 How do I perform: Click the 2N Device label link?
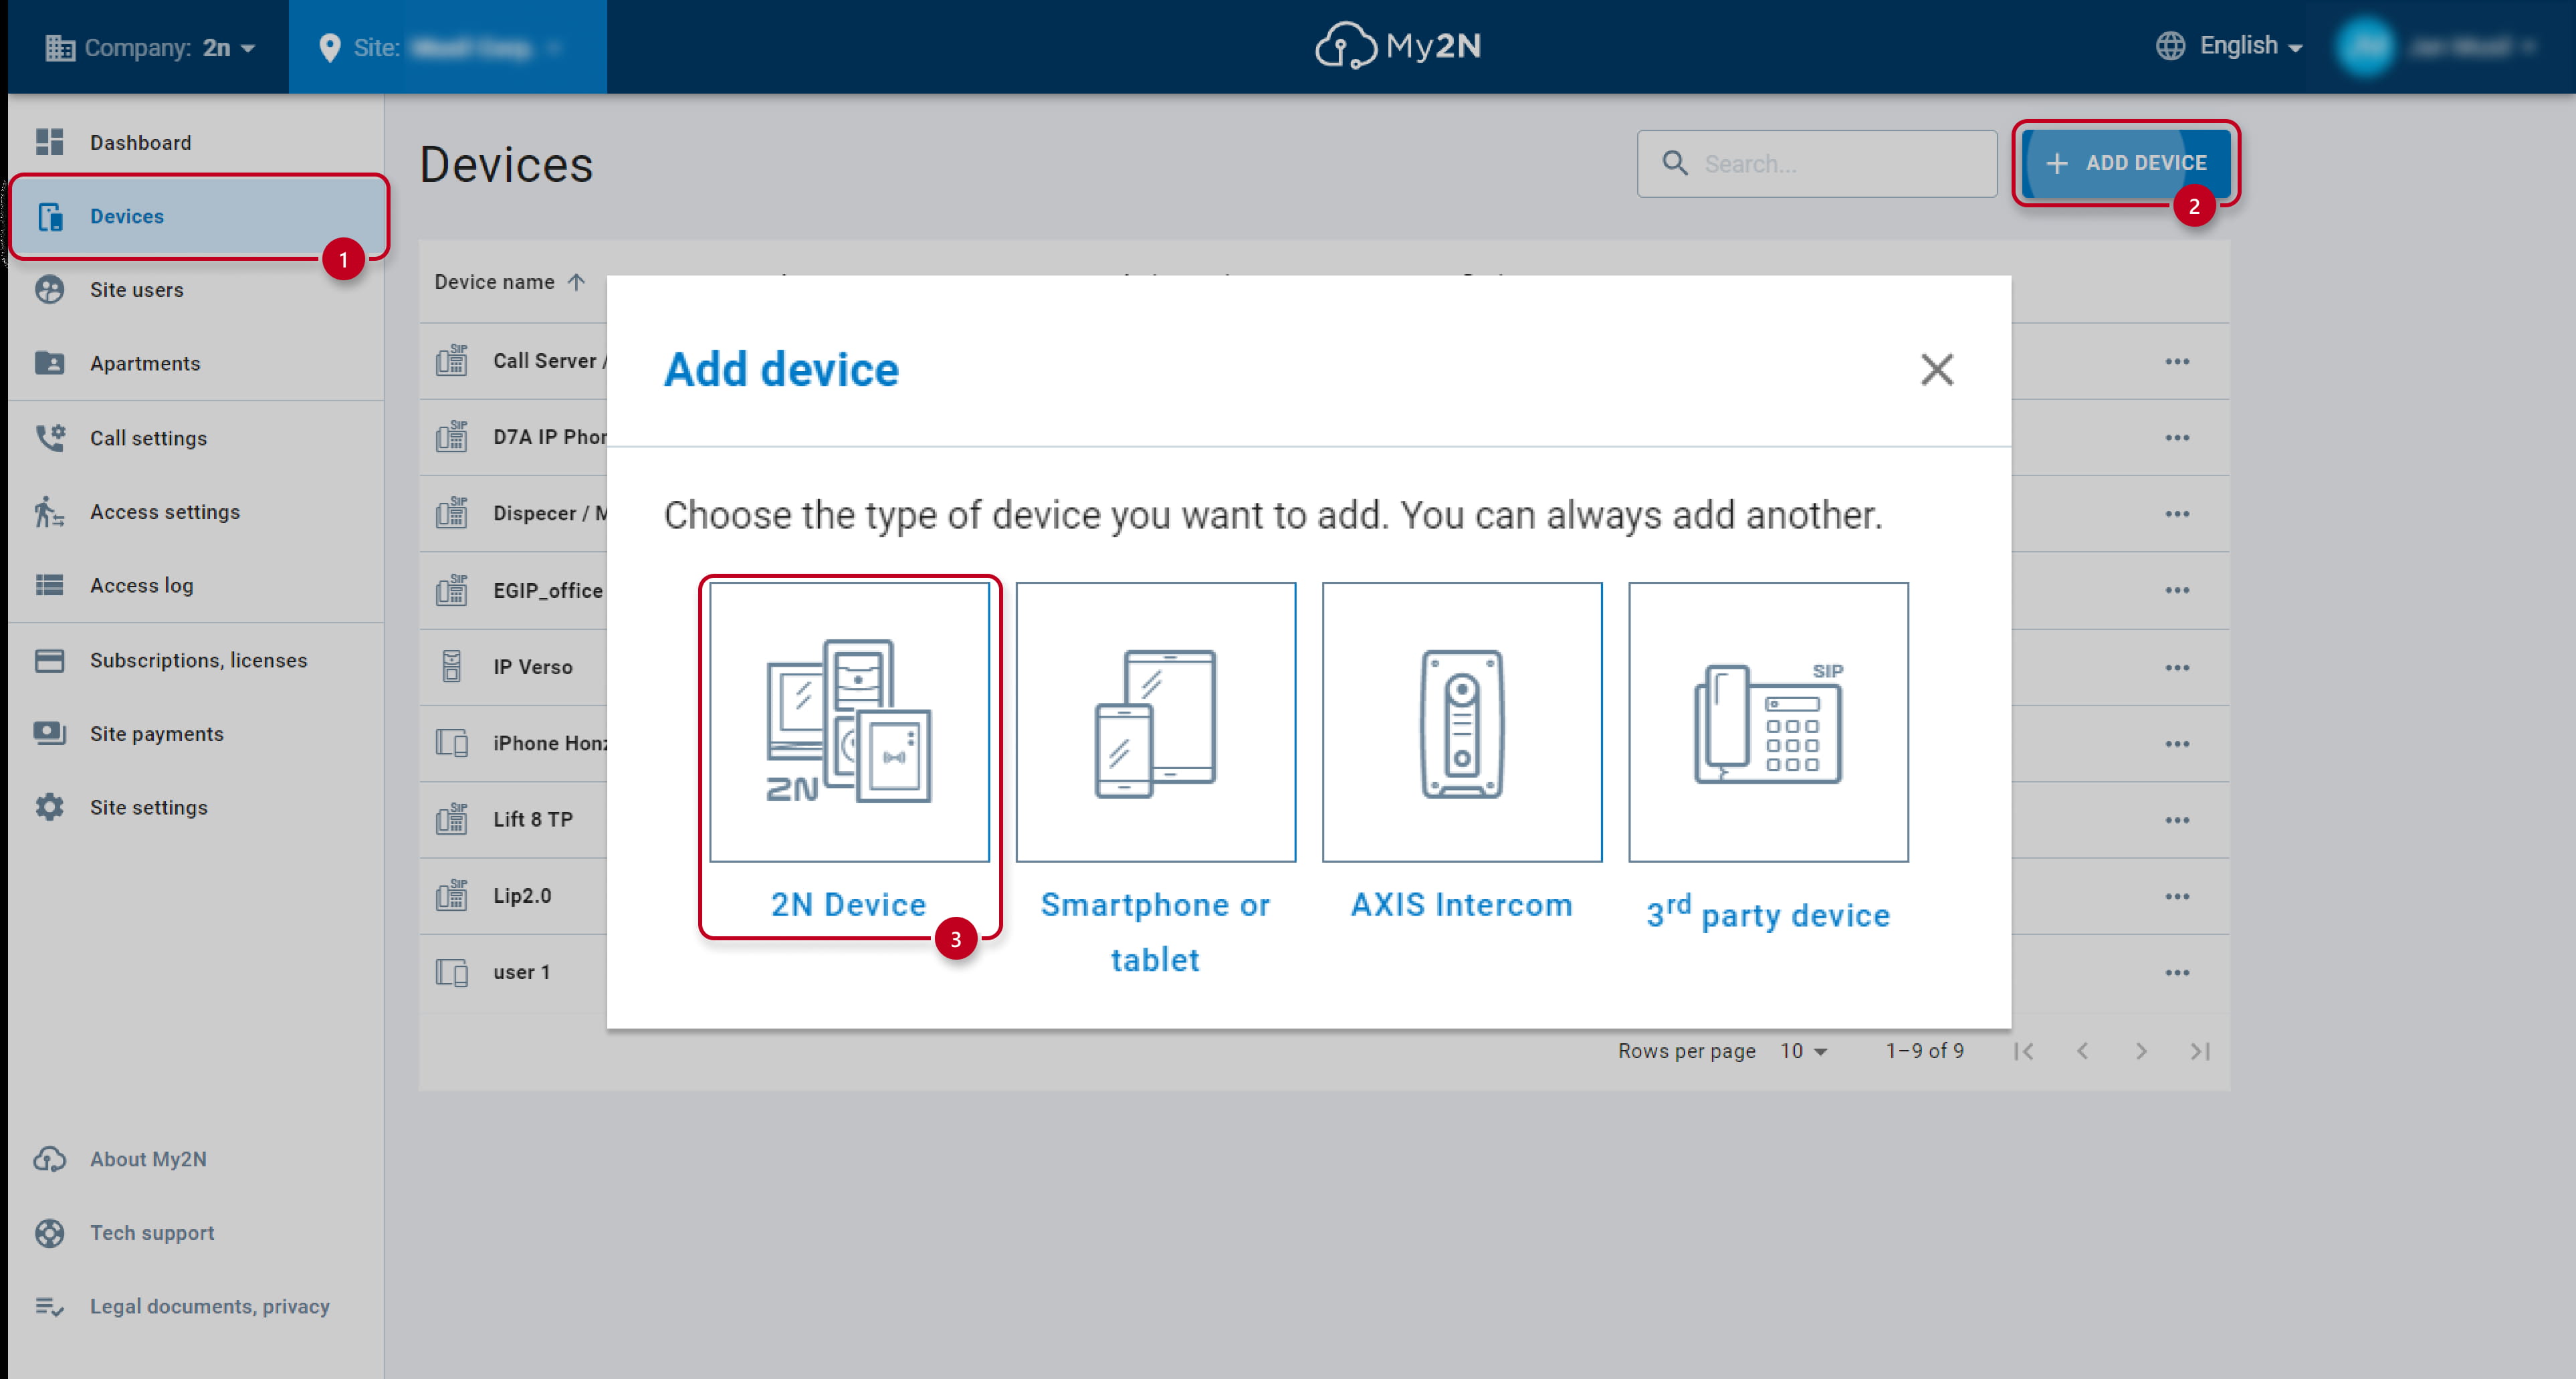coord(848,904)
